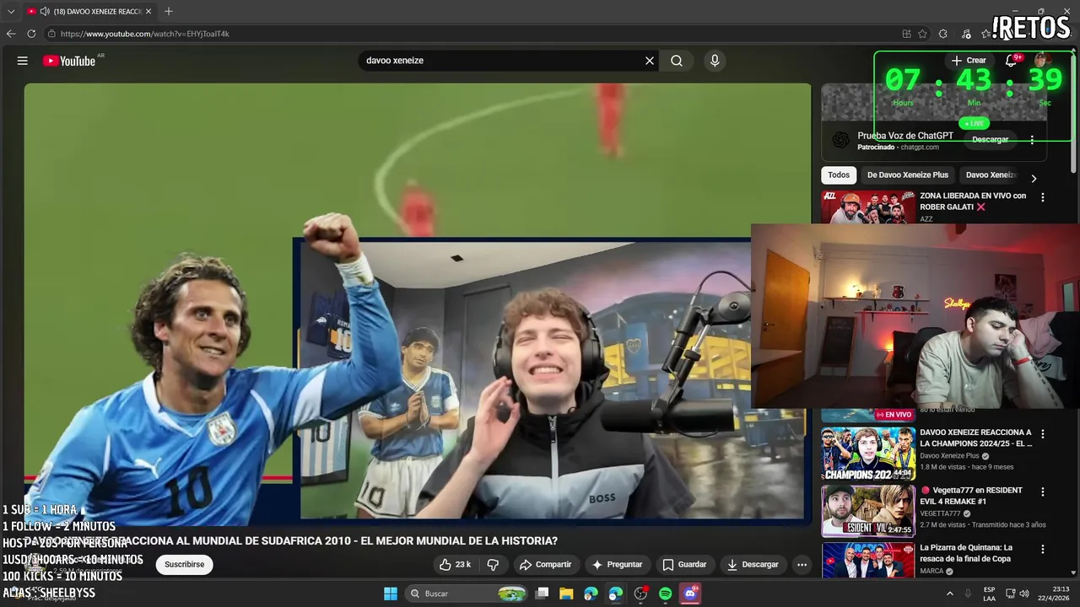Open a new browser tab
1080x607 pixels.
pos(168,11)
